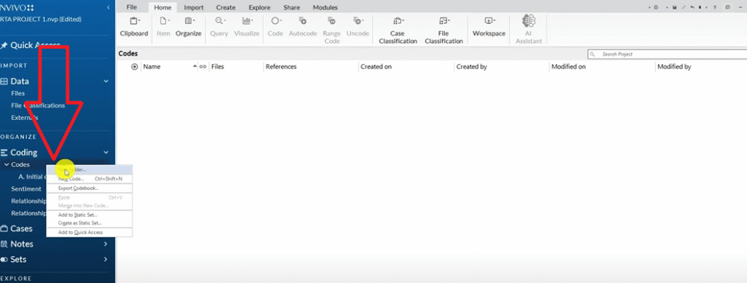The width and height of the screenshot is (747, 283).
Task: Click the link icon column header
Action: [x=203, y=67]
